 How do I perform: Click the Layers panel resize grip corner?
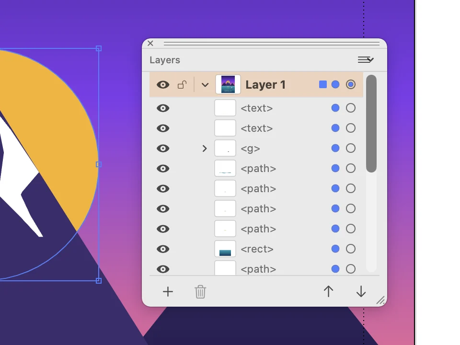(381, 300)
